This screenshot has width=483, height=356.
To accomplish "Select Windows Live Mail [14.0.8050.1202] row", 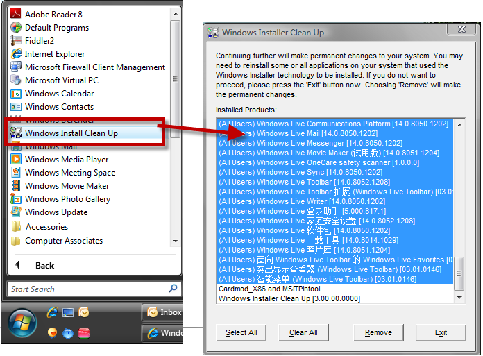I will click(x=335, y=133).
